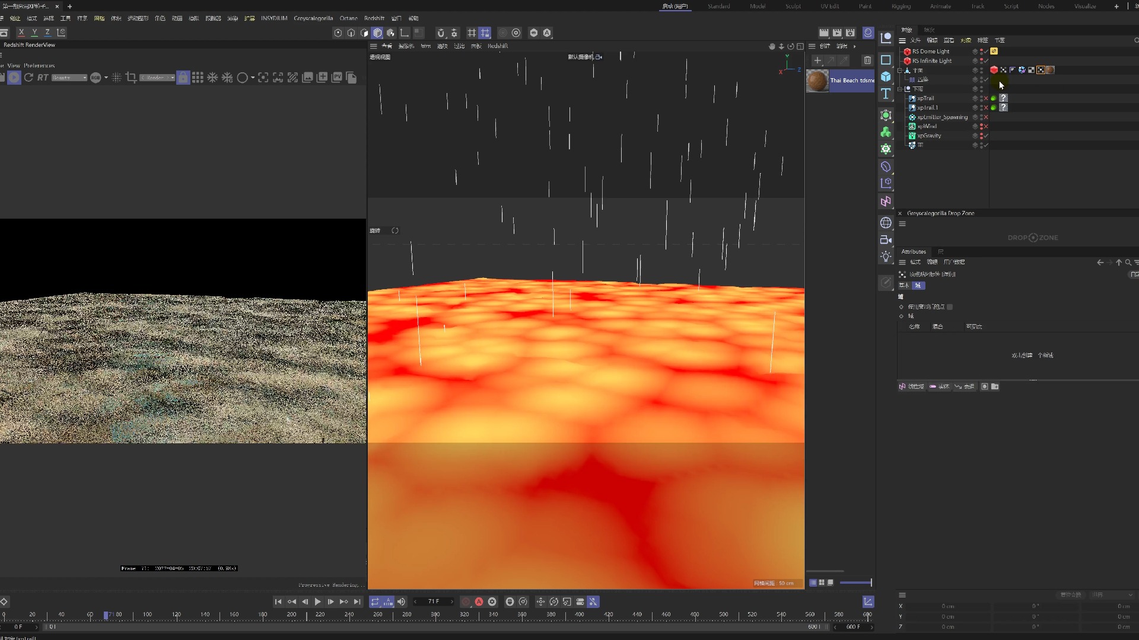This screenshot has width=1139, height=640.
Task: Open the INSYDIUM menu
Action: (274, 18)
